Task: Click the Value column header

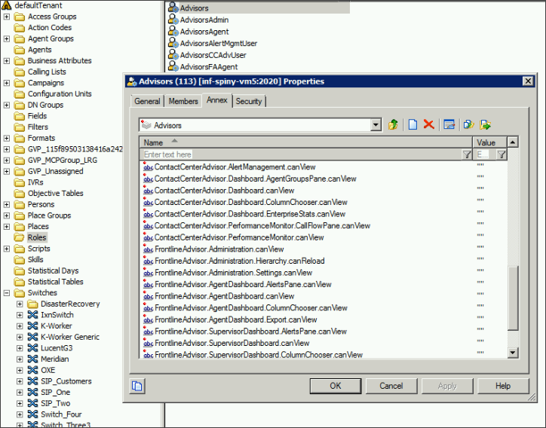Action: [489, 142]
